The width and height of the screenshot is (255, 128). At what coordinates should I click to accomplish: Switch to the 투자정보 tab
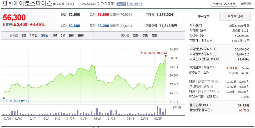(x=204, y=16)
